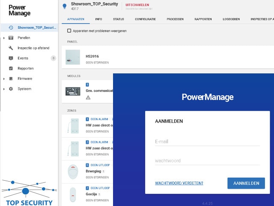Expand the Firmware tree item

[4, 79]
